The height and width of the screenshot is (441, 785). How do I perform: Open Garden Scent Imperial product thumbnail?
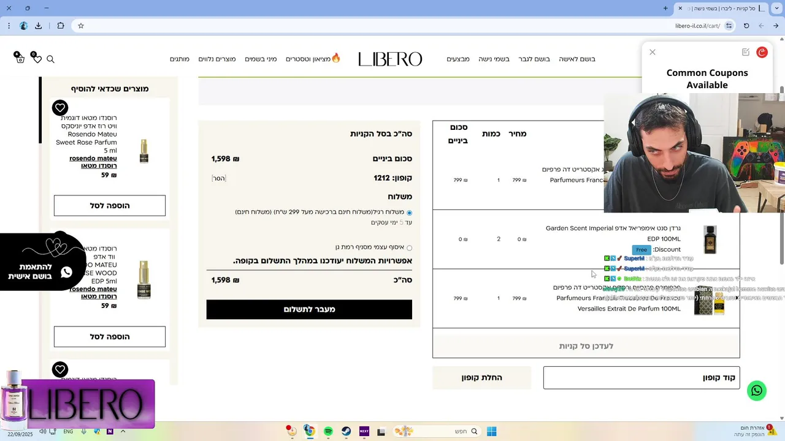710,239
